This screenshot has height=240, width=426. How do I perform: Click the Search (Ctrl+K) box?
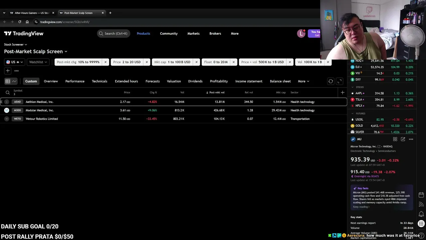coord(113,34)
